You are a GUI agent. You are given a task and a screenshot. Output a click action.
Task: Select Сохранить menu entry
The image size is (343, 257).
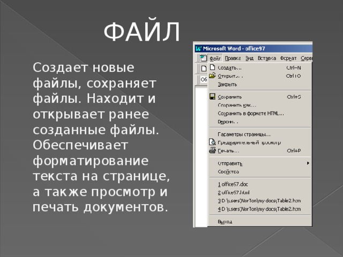tap(259, 97)
